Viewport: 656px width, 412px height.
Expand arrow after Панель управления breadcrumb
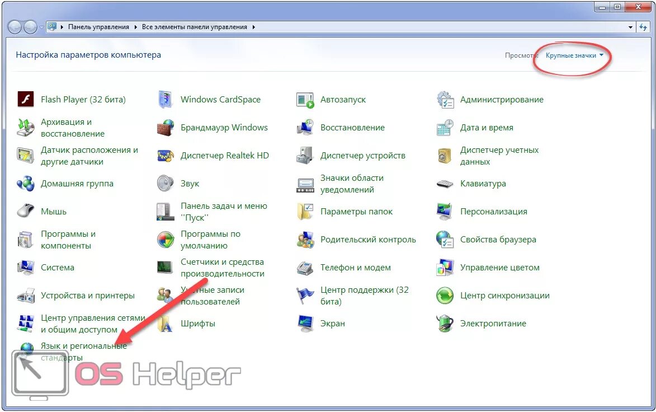[135, 27]
